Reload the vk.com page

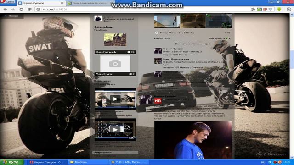coord(21,9)
